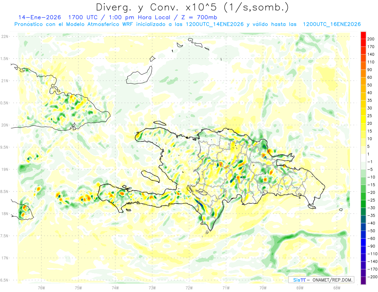Click initialization stamp "1200UTC_14ENE2026"
Screen dimensions: 378x292
215,24
